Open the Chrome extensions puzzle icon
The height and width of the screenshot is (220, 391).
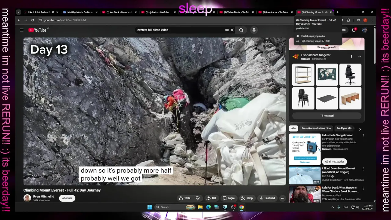348,20
